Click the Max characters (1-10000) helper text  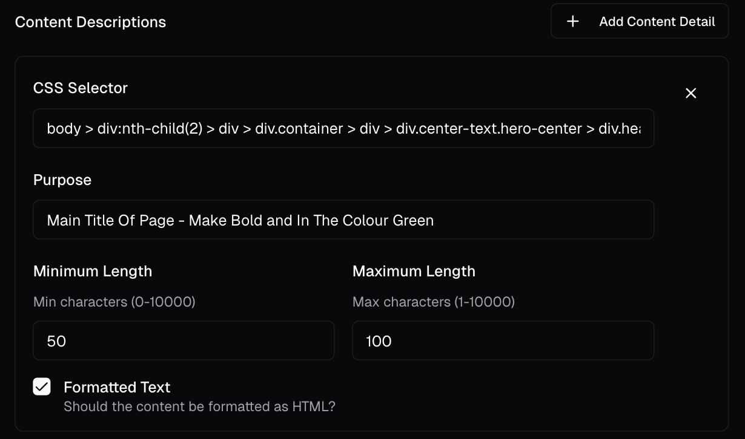434,301
